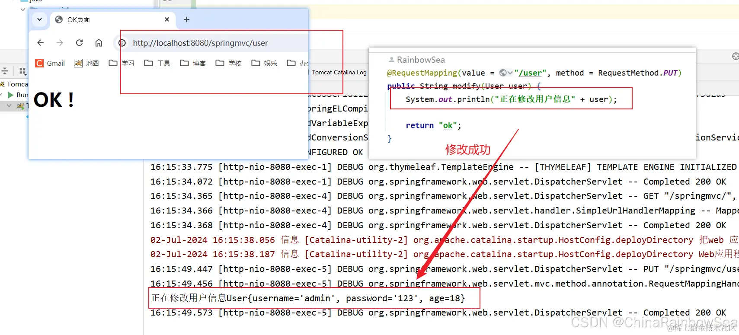
Task: Switch to Tomcat Catalina Log tab
Action: (339, 72)
